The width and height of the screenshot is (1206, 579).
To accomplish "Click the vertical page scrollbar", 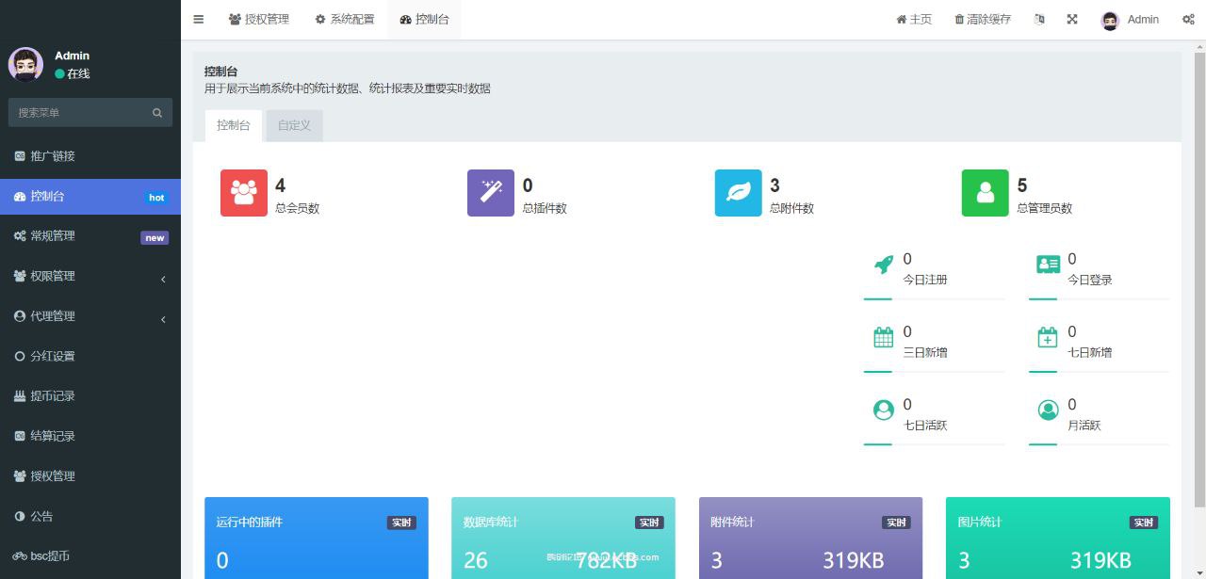I will tap(1199, 282).
